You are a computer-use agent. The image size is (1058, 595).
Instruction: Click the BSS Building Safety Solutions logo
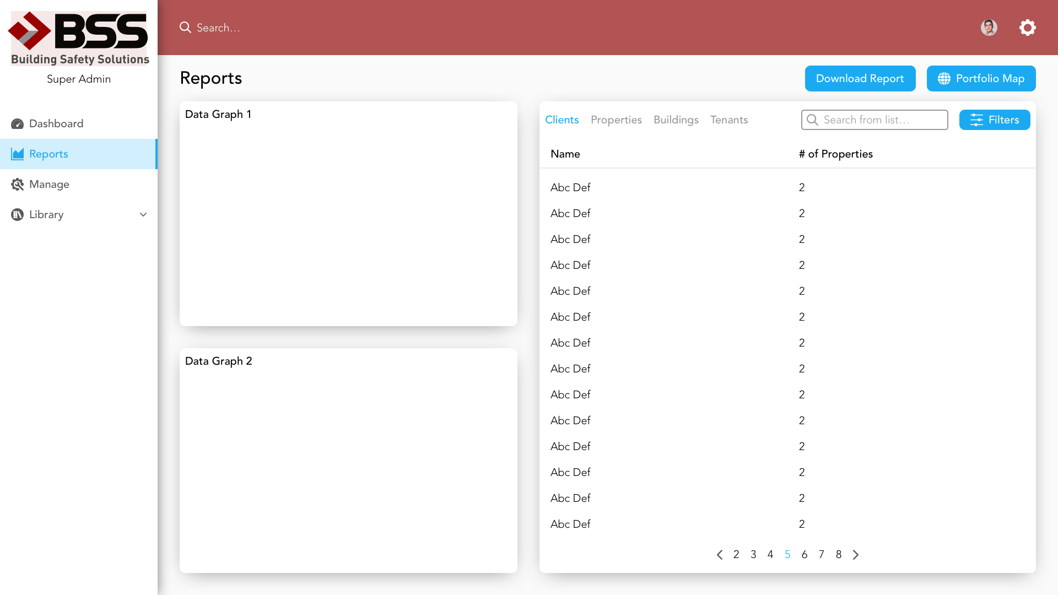(x=79, y=37)
